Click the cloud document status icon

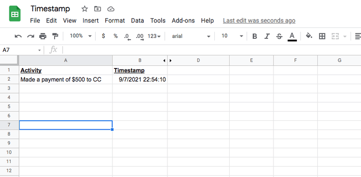coord(111,9)
